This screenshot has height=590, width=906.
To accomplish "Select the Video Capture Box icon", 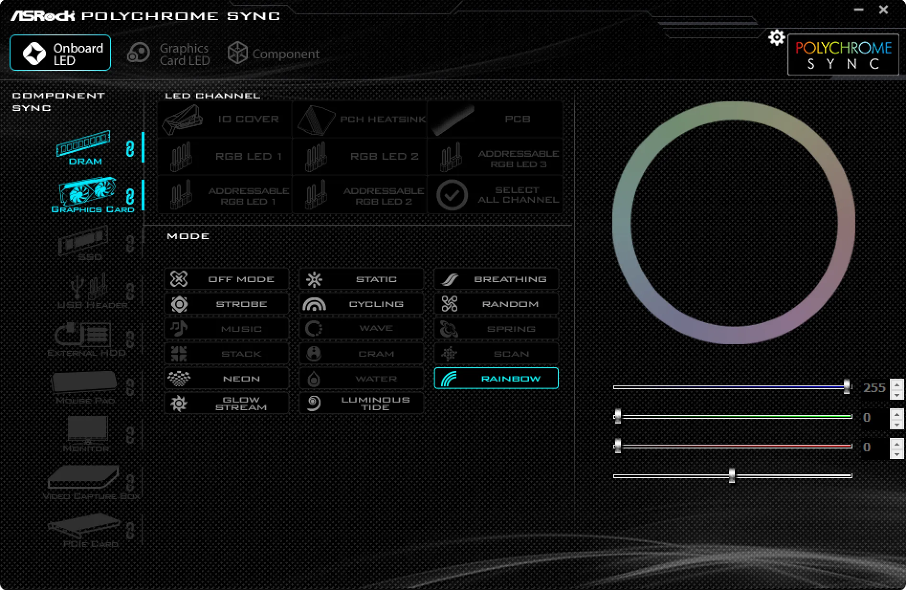I will click(x=84, y=477).
